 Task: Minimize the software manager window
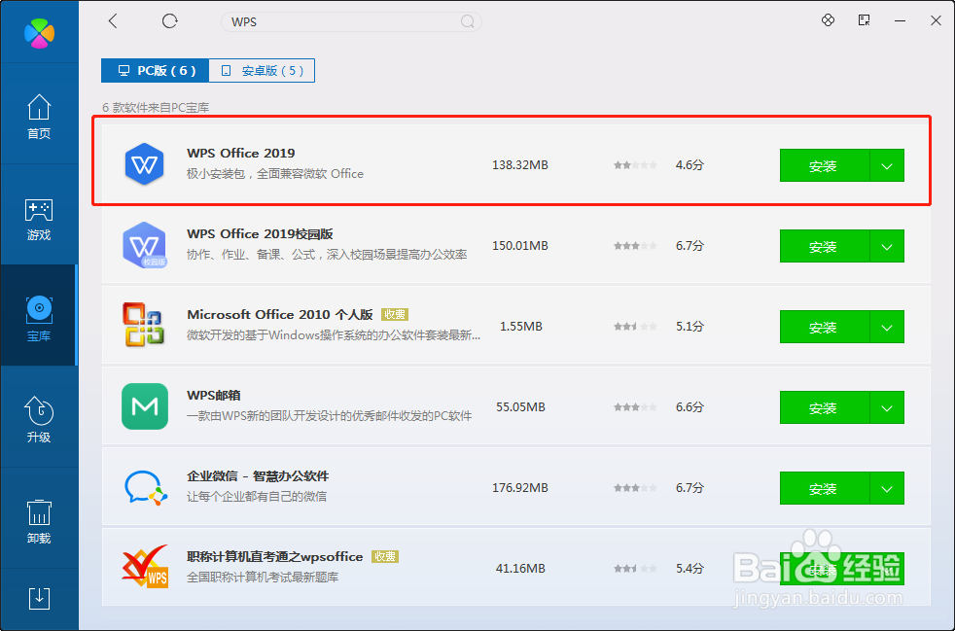click(900, 20)
